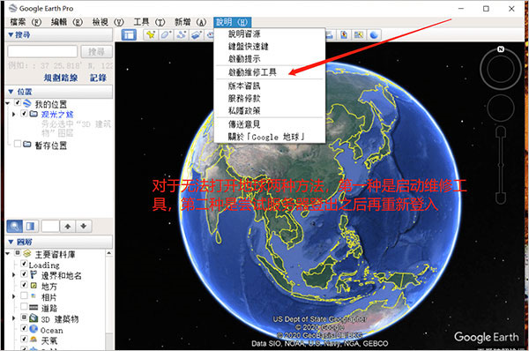Select the add path tool

click(182, 34)
